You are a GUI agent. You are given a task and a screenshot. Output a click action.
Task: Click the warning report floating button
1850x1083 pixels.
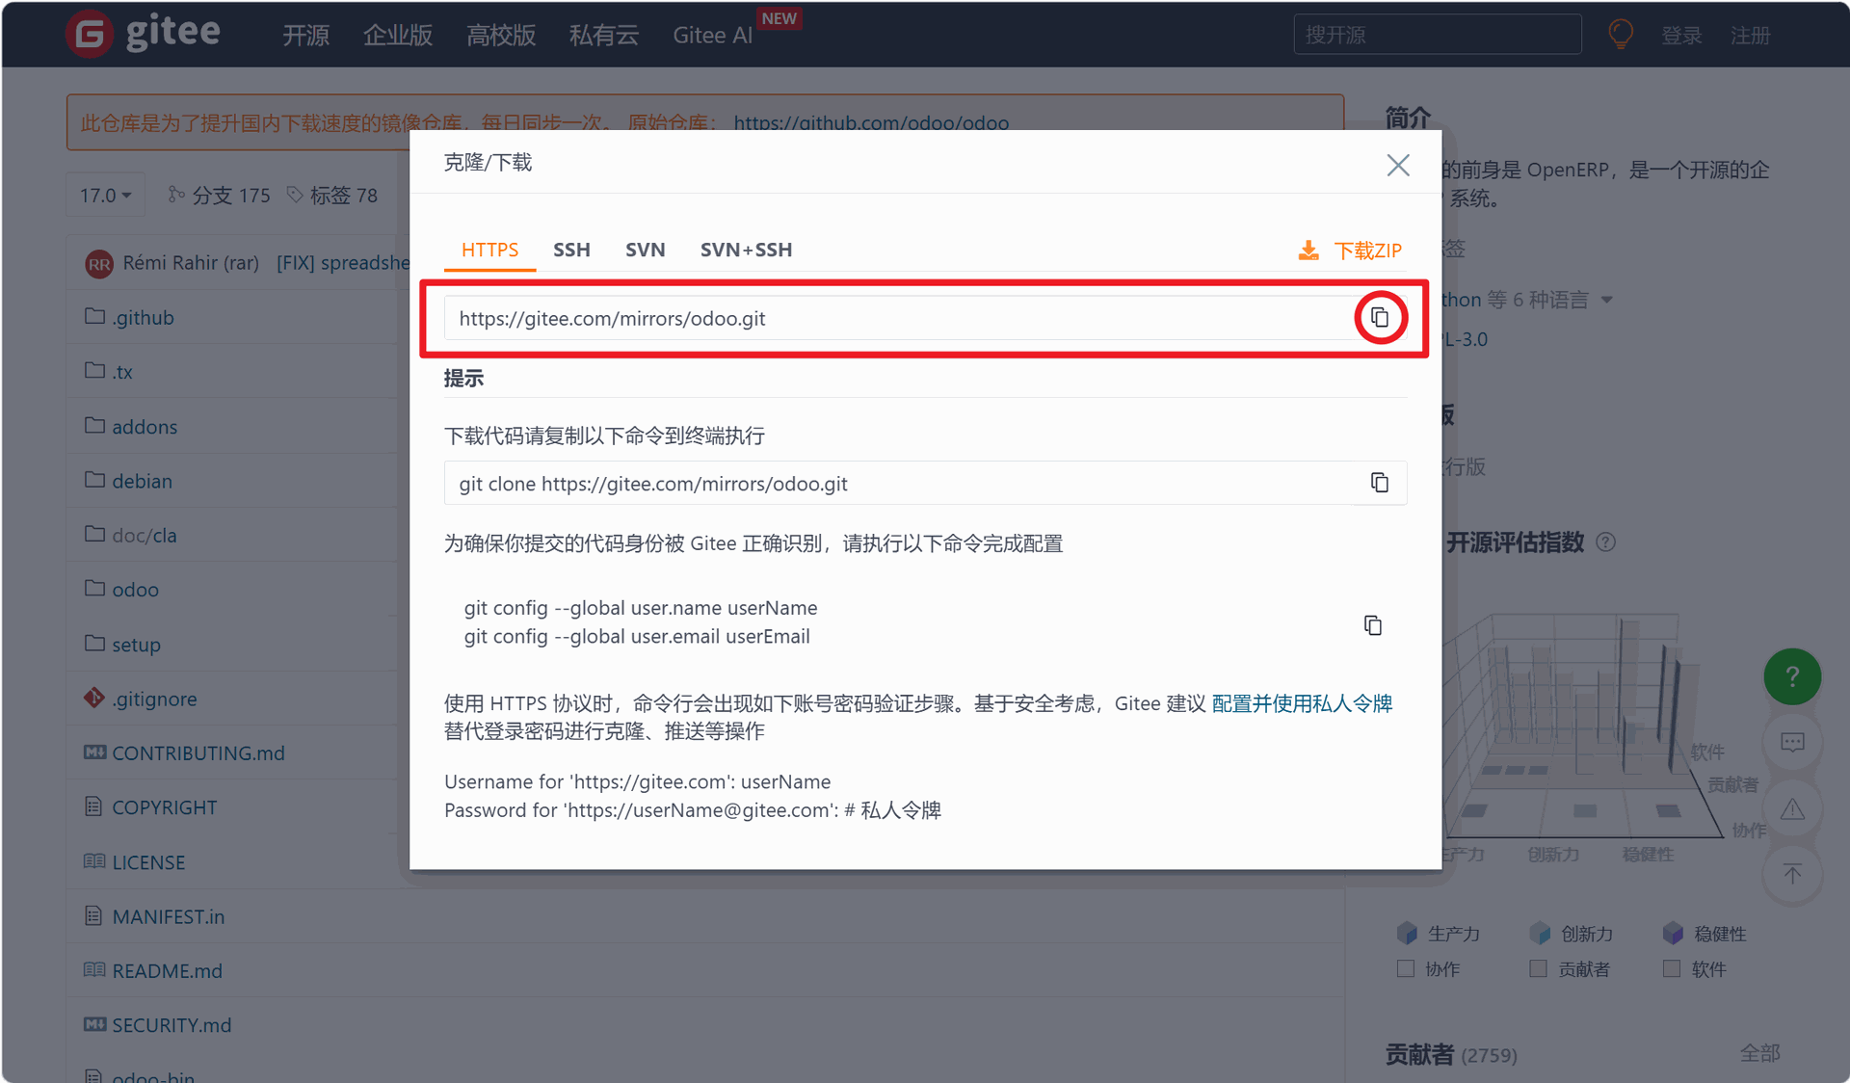coord(1792,808)
